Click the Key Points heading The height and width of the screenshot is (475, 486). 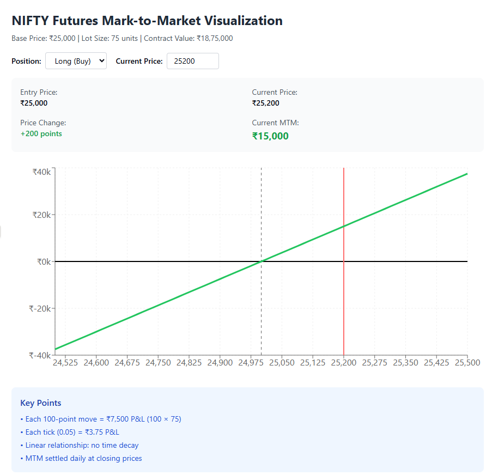click(41, 403)
